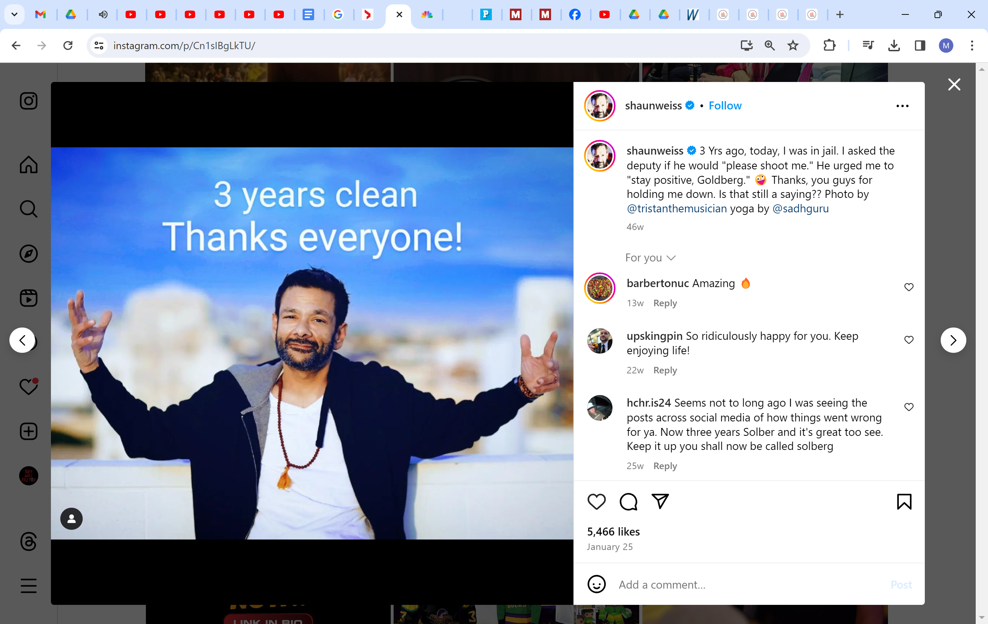Follow shaunweiss
This screenshot has width=988, height=624.
(x=725, y=106)
